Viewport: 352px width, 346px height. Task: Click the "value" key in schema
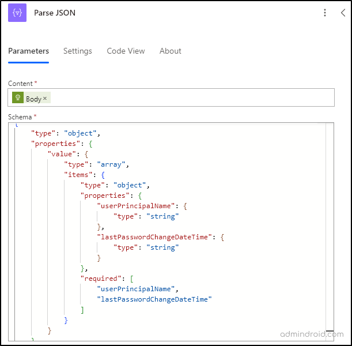62,154
